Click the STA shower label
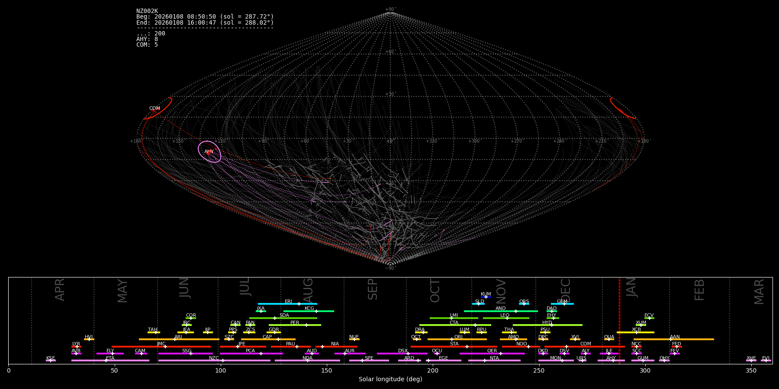Screen dimensions: 779x389 pos(454,344)
